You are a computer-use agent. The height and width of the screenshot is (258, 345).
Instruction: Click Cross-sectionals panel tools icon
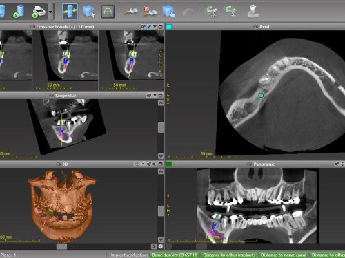point(143,27)
